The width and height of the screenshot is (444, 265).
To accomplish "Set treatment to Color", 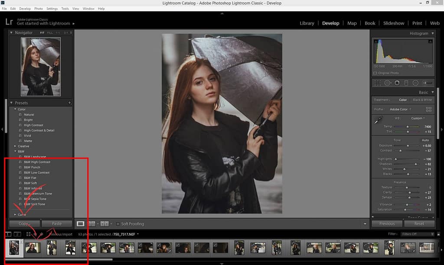I will coord(403,100).
